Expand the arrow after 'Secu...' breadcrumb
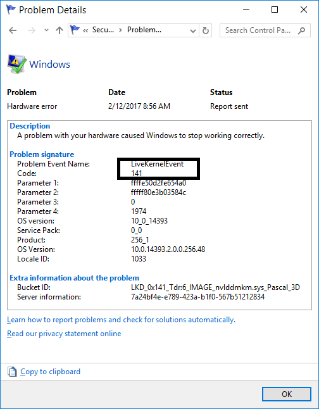Viewport: 319px width, 409px height. [120, 30]
